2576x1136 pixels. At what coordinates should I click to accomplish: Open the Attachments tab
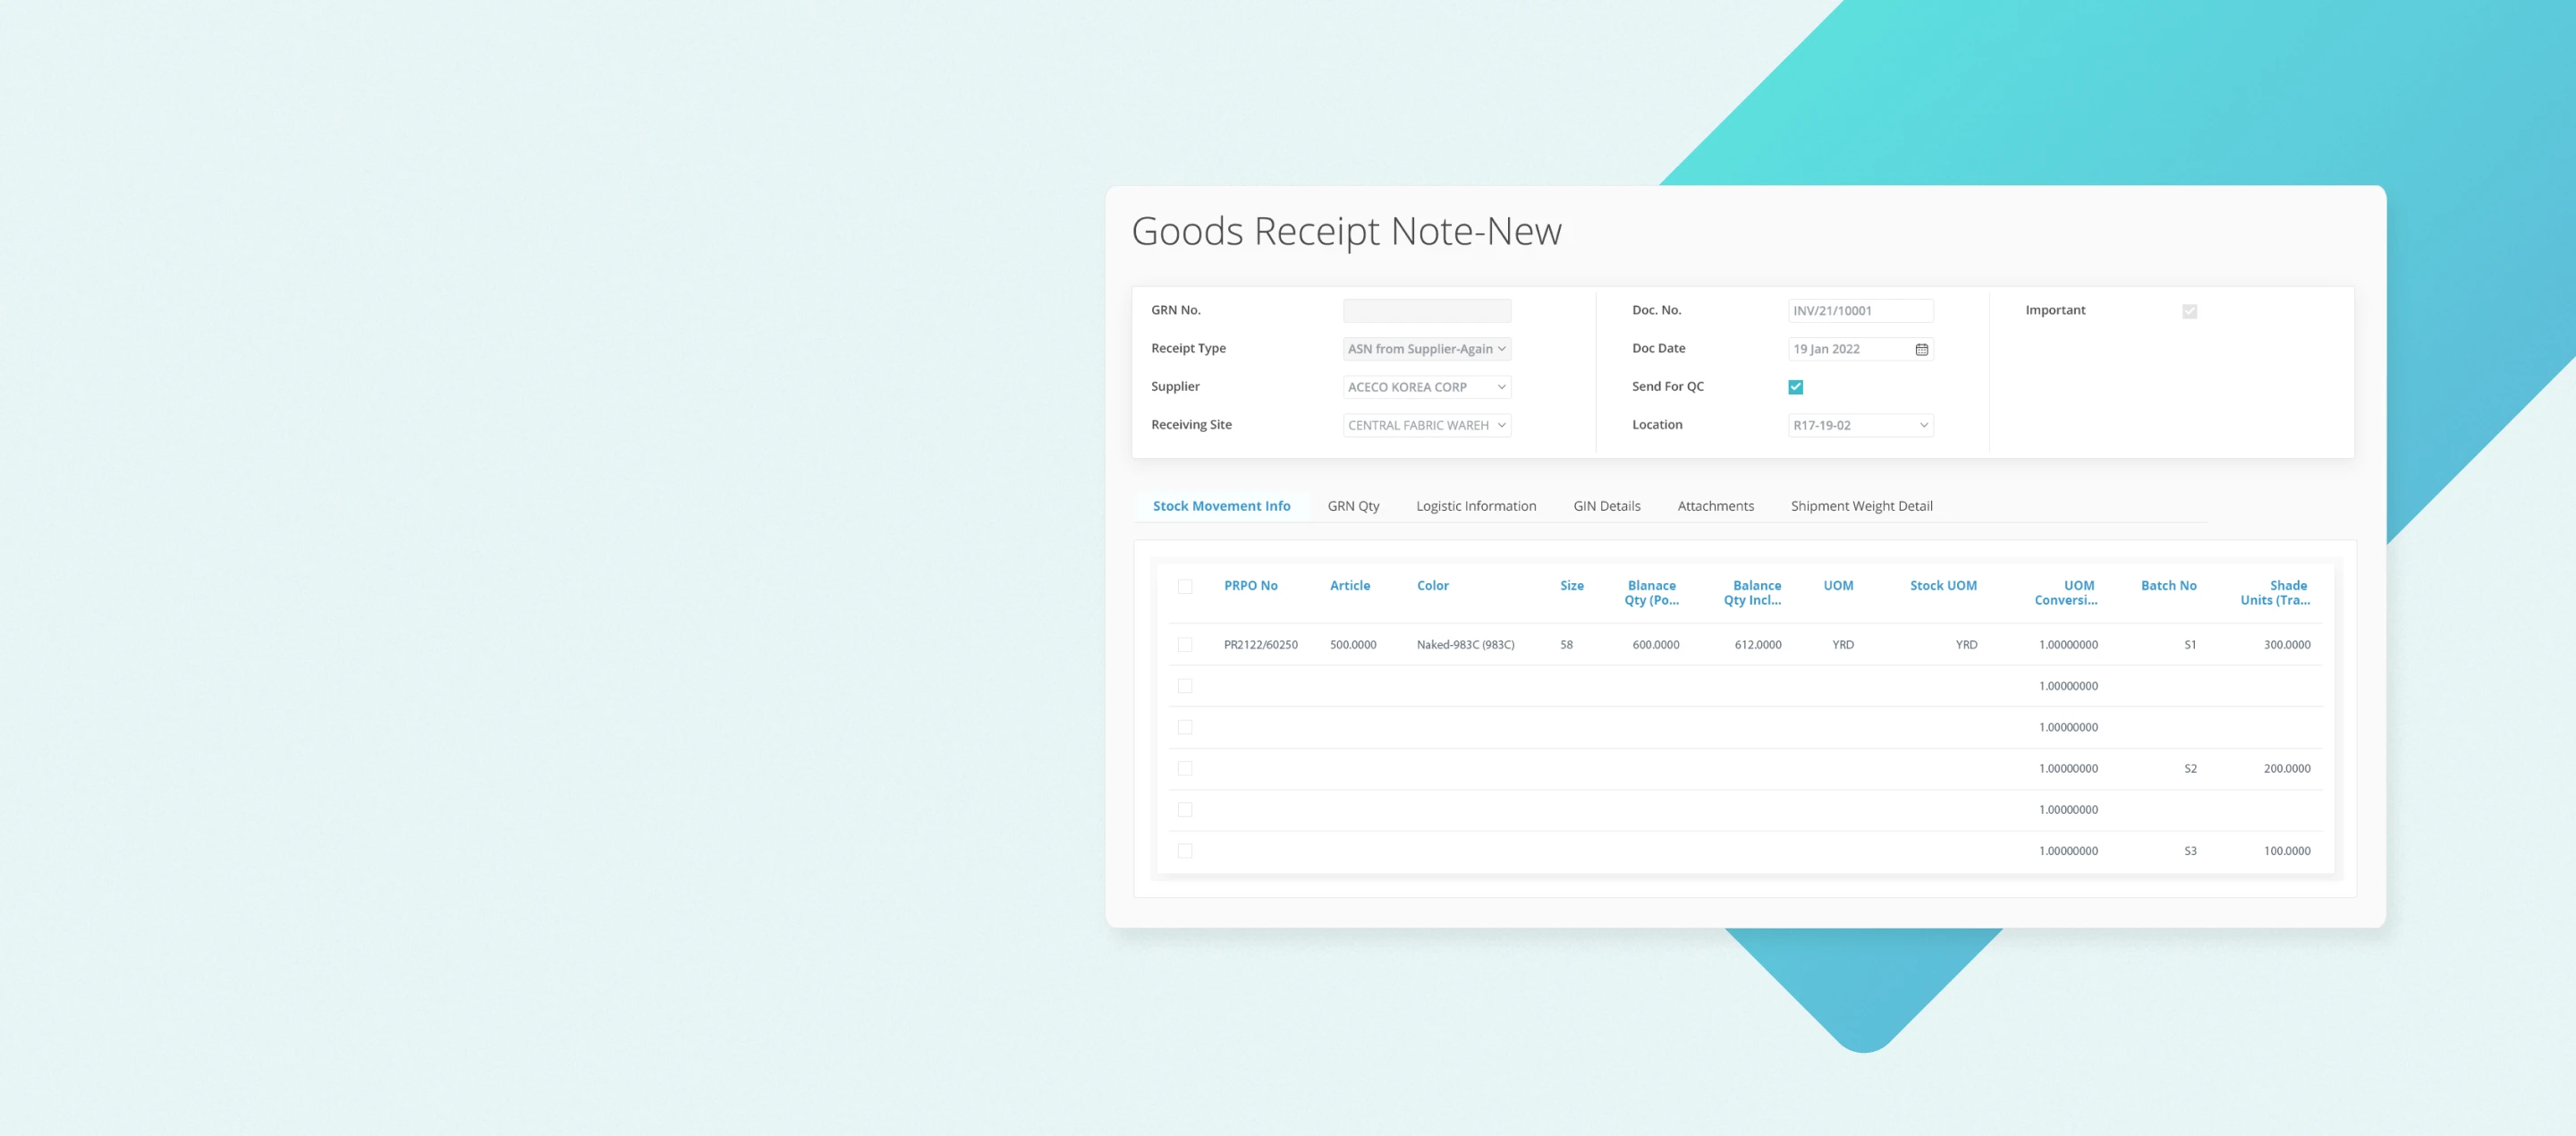click(1715, 506)
